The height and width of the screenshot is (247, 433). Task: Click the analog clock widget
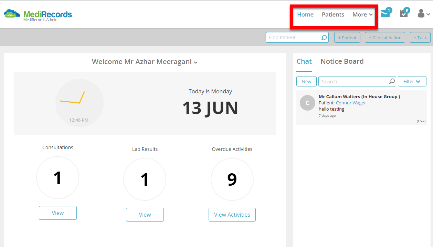point(80,103)
